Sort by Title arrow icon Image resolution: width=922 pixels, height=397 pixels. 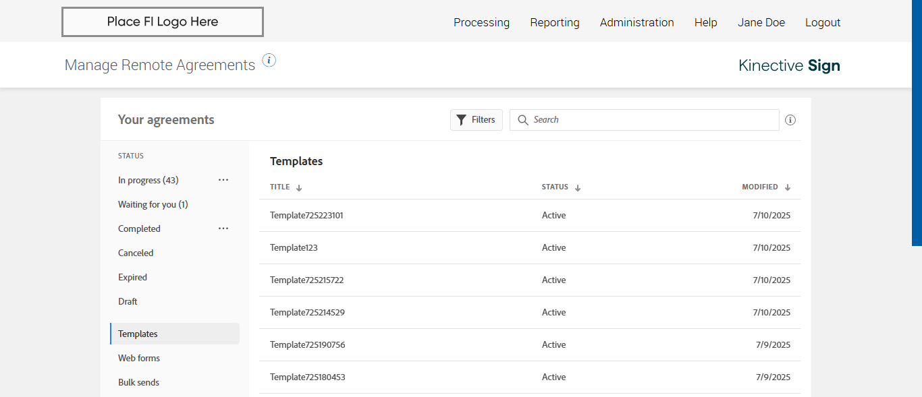[x=299, y=187]
